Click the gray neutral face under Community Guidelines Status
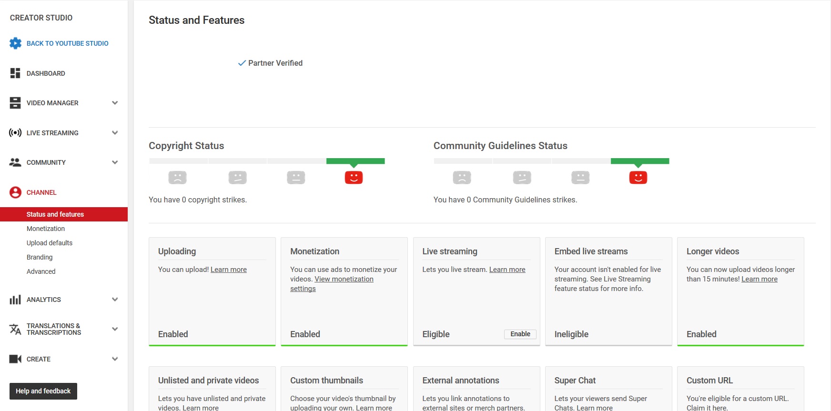The image size is (831, 411). (x=580, y=178)
